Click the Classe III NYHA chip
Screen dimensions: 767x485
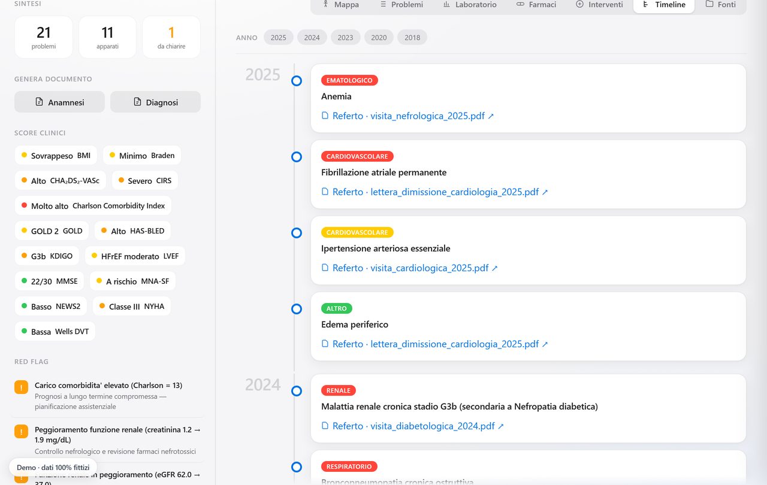pyautogui.click(x=131, y=307)
